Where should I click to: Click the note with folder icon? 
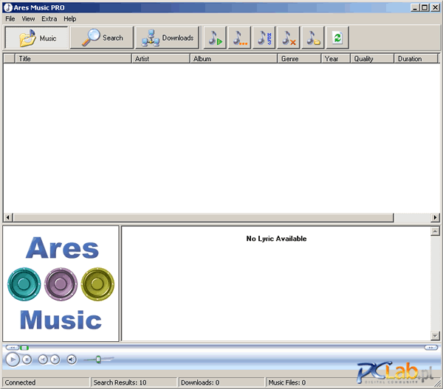[313, 38]
